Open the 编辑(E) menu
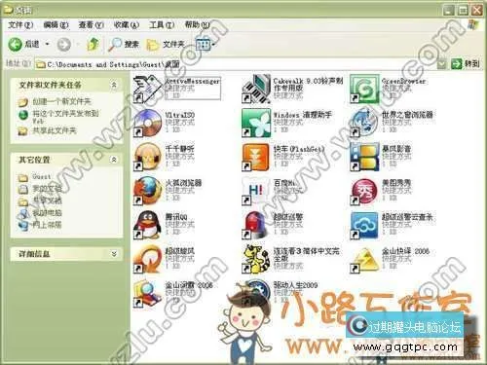 56,24
